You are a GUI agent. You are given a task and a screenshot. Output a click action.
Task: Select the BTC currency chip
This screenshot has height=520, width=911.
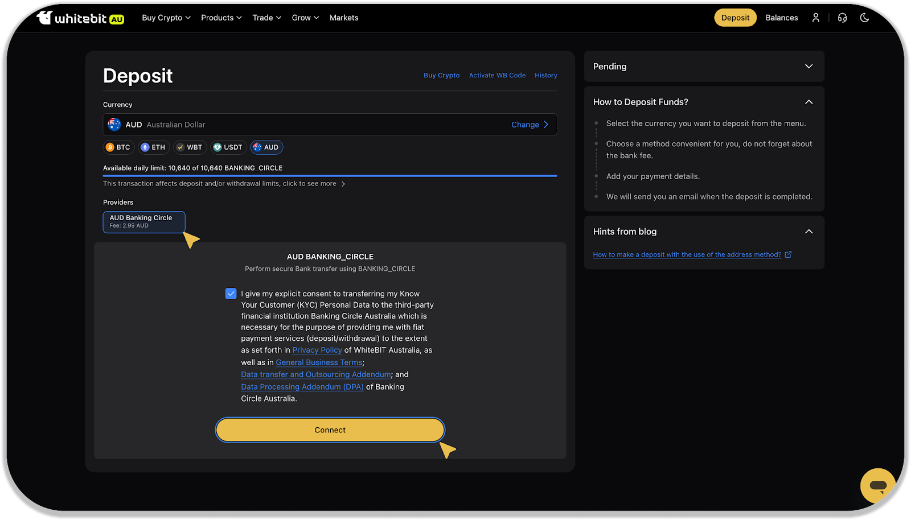[x=118, y=147]
